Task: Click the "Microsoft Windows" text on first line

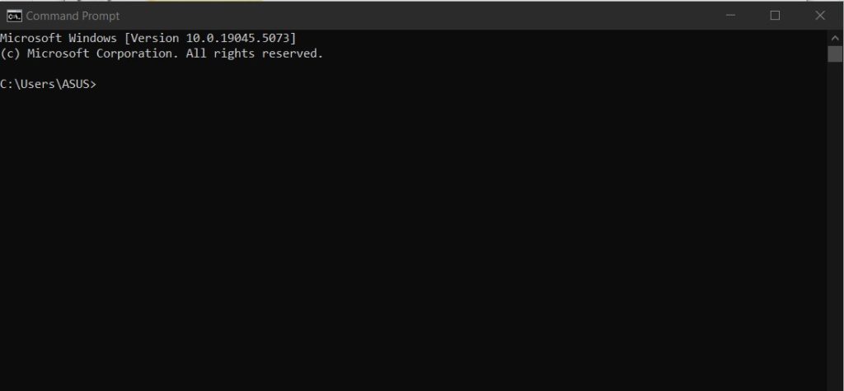Action: pyautogui.click(x=59, y=38)
